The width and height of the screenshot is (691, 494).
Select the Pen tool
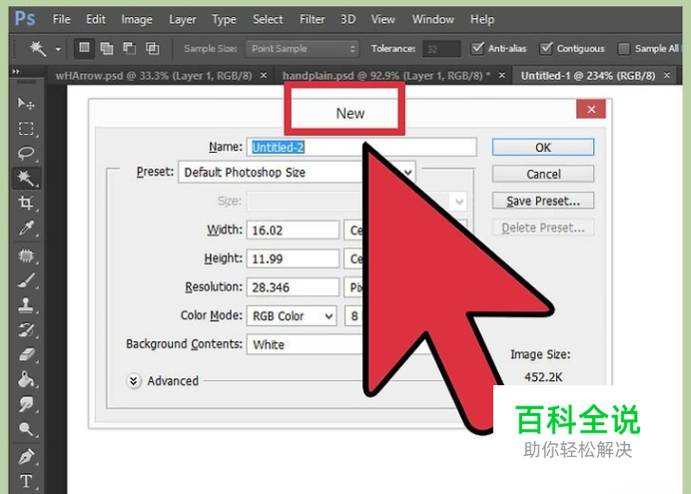[x=26, y=456]
